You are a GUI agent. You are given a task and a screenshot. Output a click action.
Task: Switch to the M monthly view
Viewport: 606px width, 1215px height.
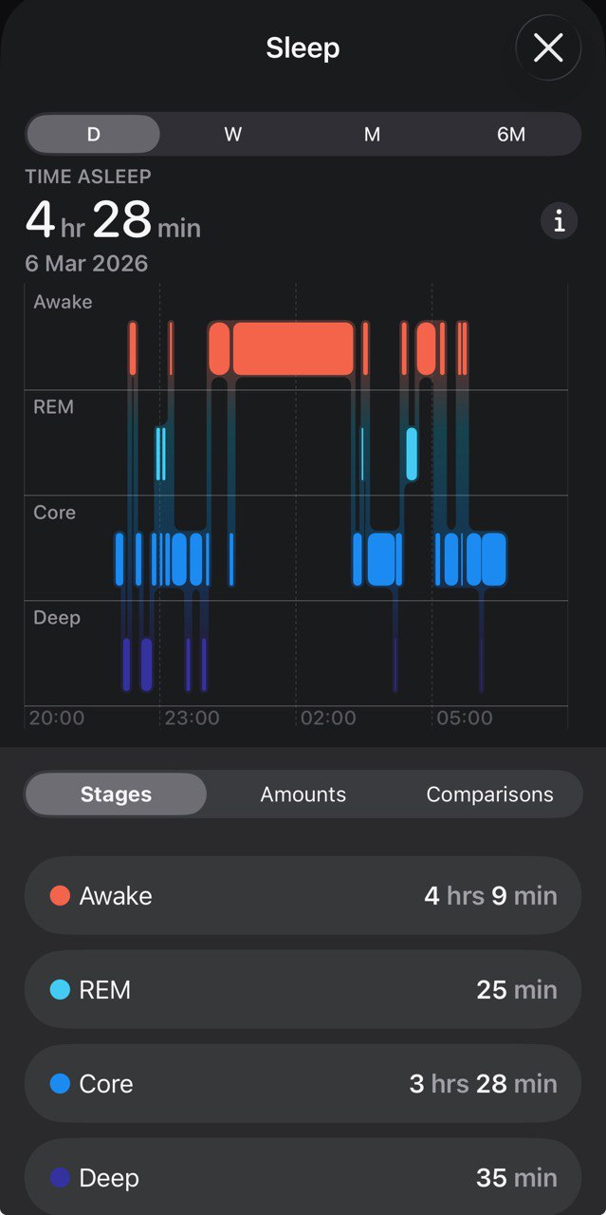372,135
